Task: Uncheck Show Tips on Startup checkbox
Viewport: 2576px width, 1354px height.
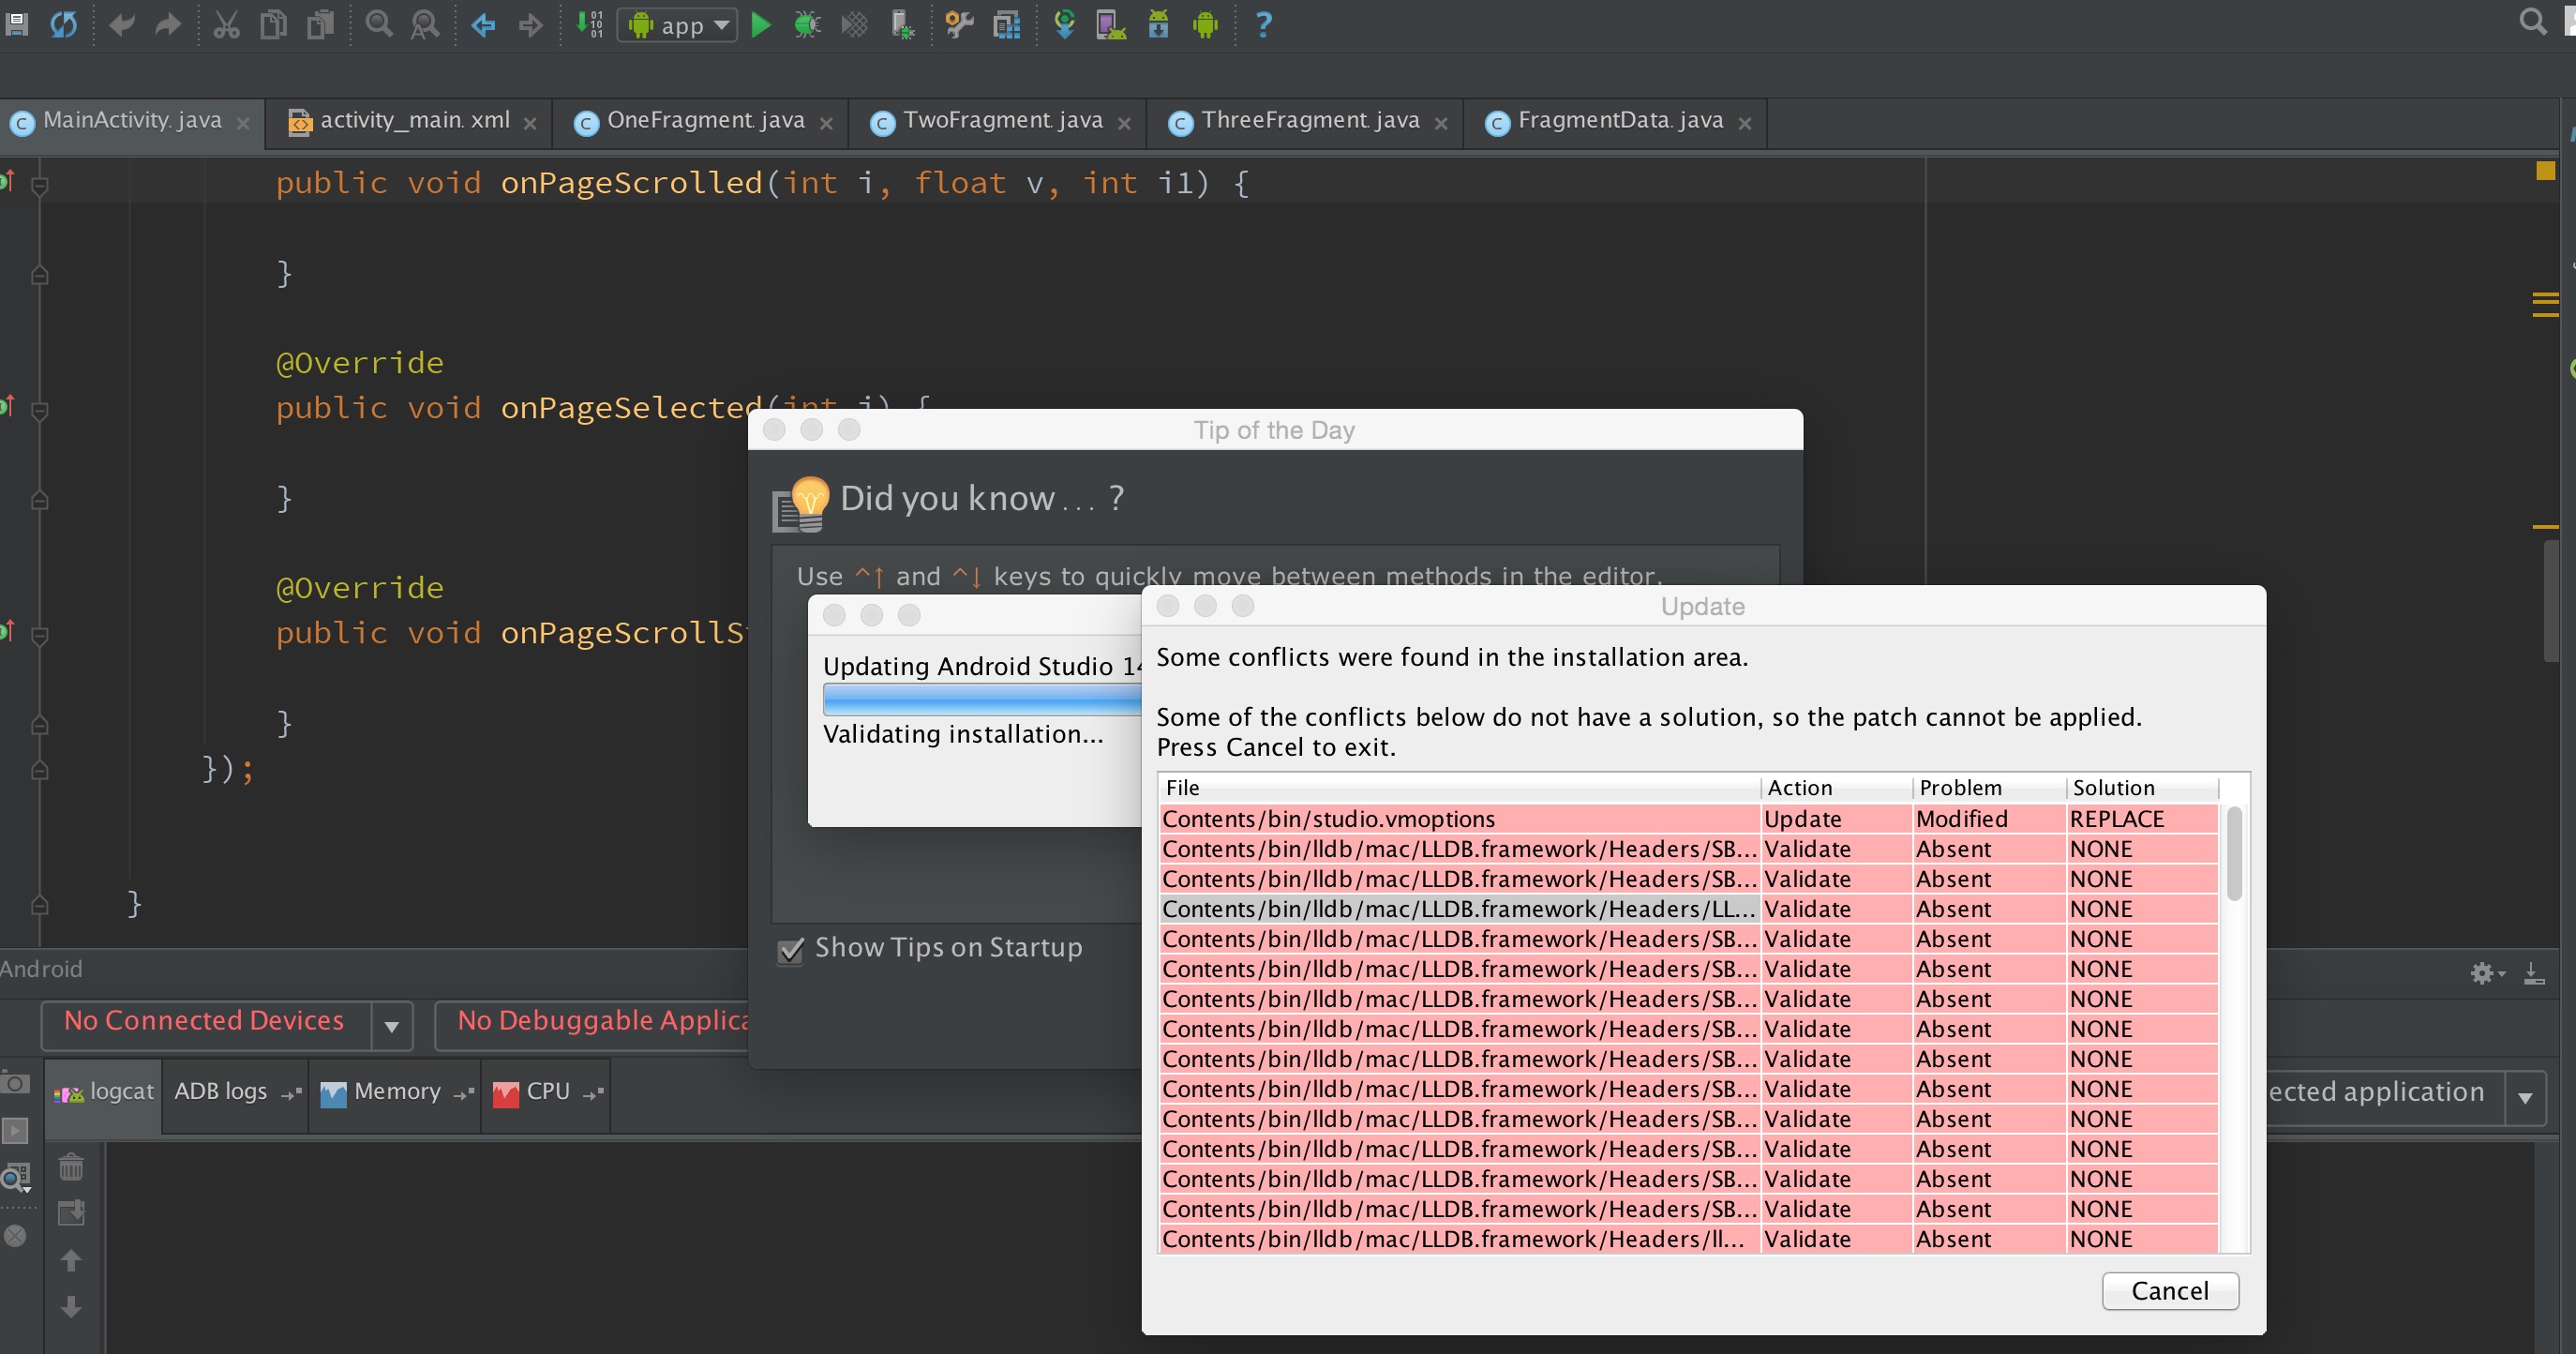Action: [x=790, y=950]
